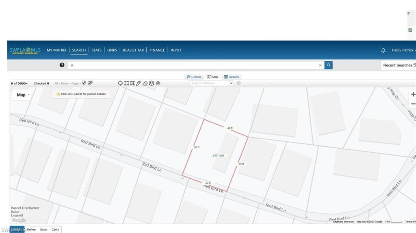Check all results with checkmark icon
The width and height of the screenshot is (416, 233).
click(x=84, y=83)
